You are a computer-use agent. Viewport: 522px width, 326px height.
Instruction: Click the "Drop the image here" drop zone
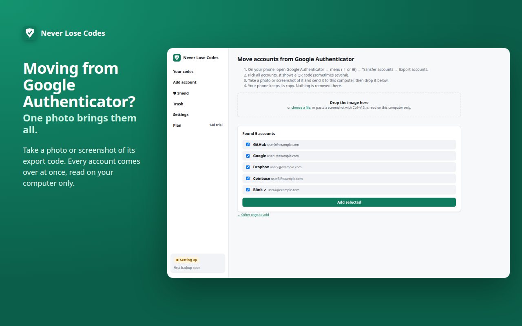click(349, 105)
